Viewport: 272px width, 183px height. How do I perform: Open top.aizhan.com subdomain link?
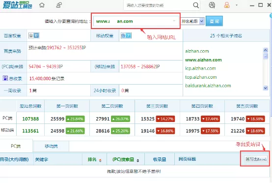click(201, 77)
